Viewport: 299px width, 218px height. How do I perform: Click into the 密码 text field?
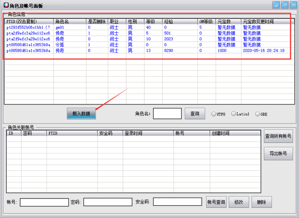click(x=108, y=202)
